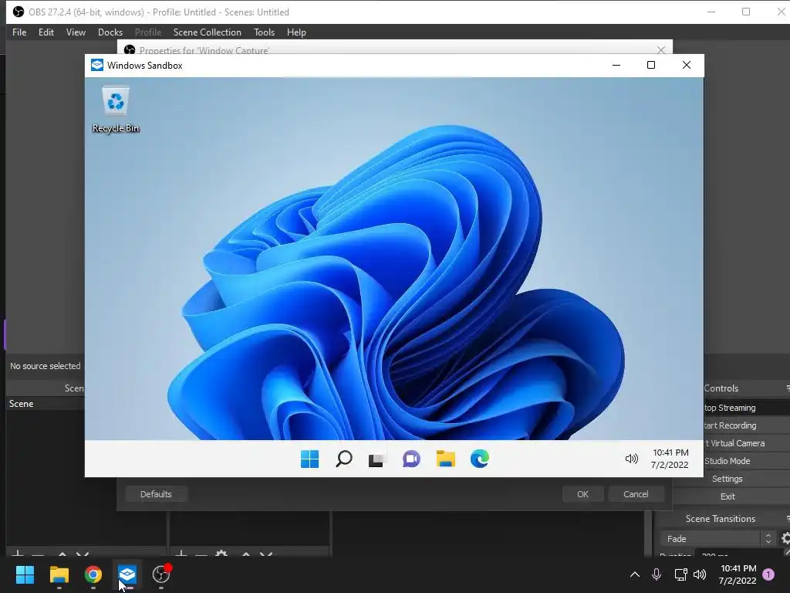
Task: Click Windows Sandbox icon on host taskbar
Action: (127, 574)
